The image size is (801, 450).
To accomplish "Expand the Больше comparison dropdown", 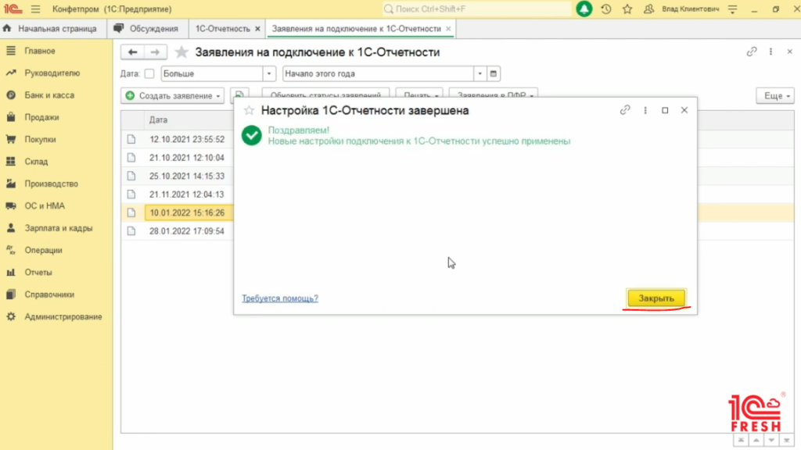I will pos(269,73).
